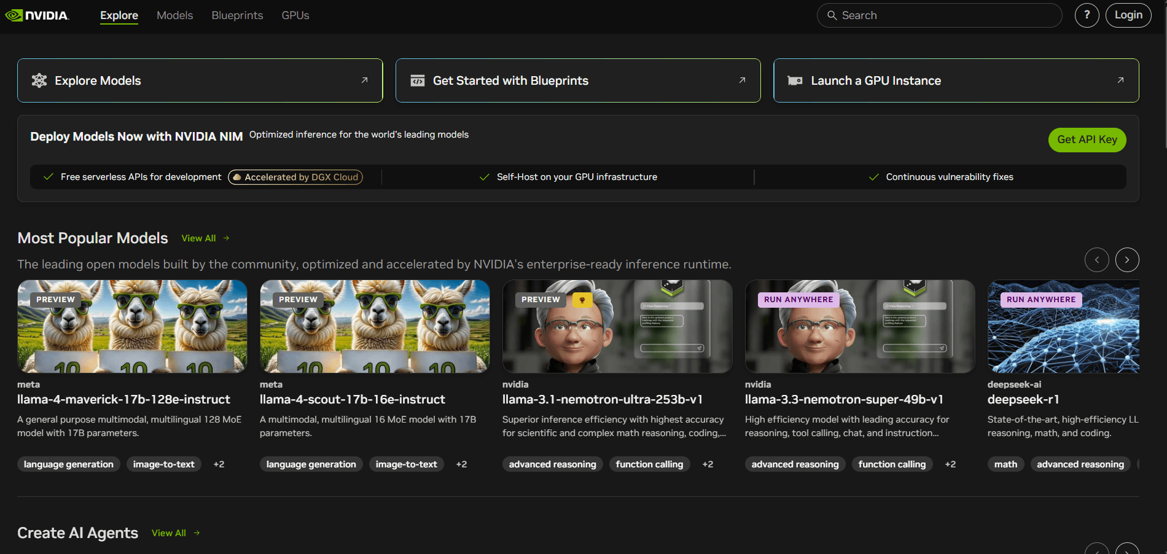This screenshot has height=554, width=1167.
Task: Open the help question mark icon
Action: (x=1087, y=15)
